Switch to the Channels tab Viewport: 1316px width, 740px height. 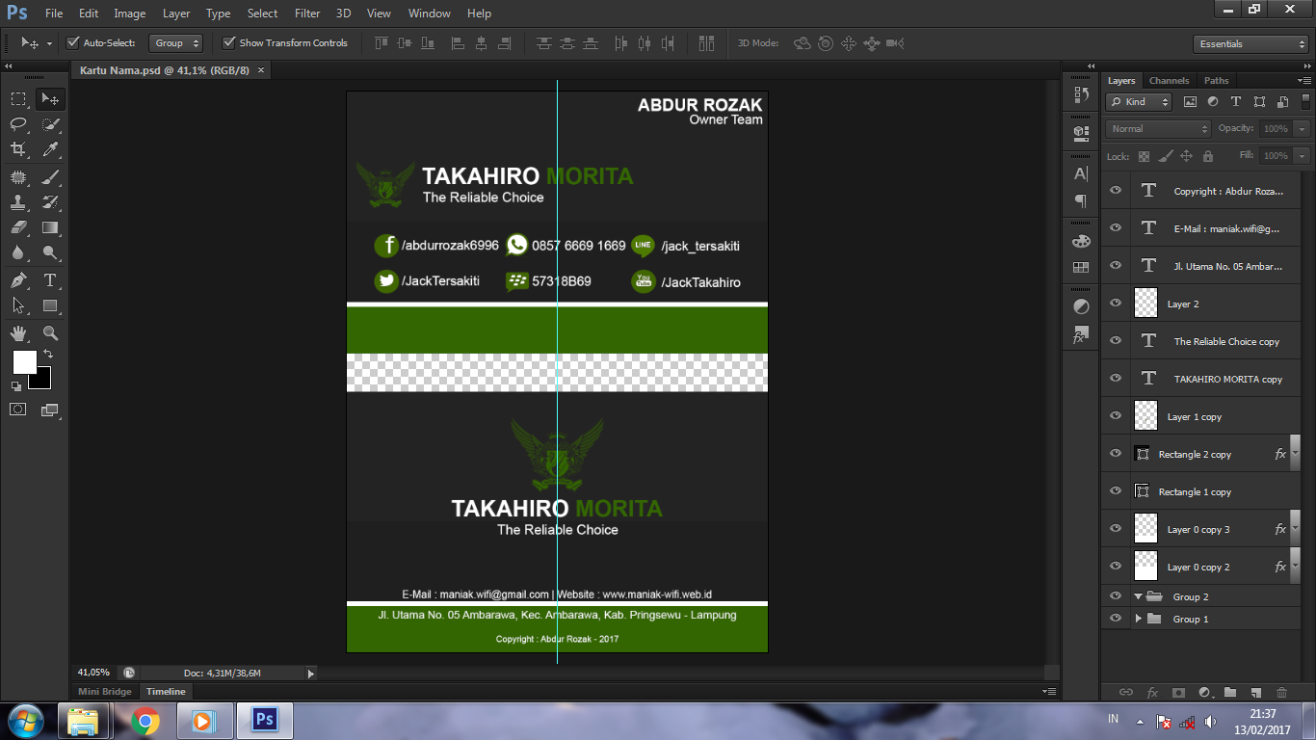[1169, 80]
